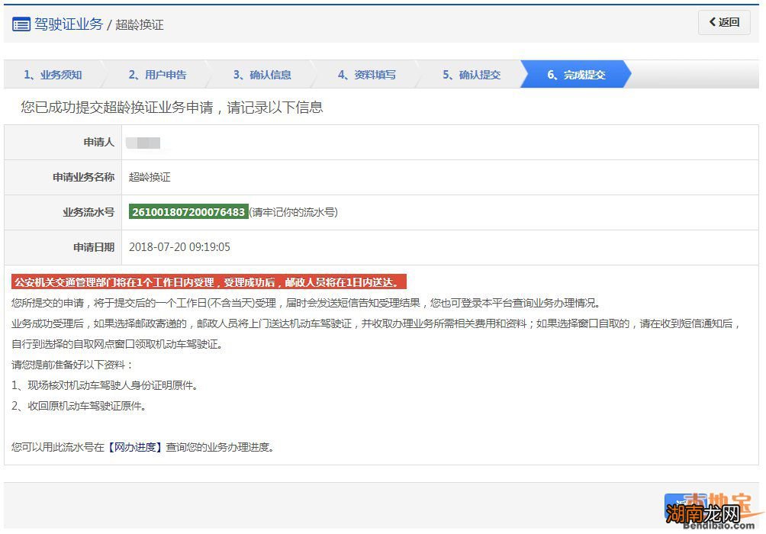The height and width of the screenshot is (534, 766).
Task: Select the highlighted 业务流水号 green badge
Action: click(x=188, y=211)
